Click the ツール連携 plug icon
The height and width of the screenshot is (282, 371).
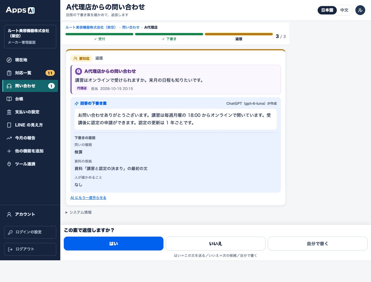tap(9, 164)
